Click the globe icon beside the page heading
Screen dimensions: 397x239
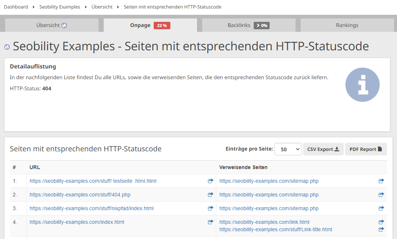click(x=7, y=47)
